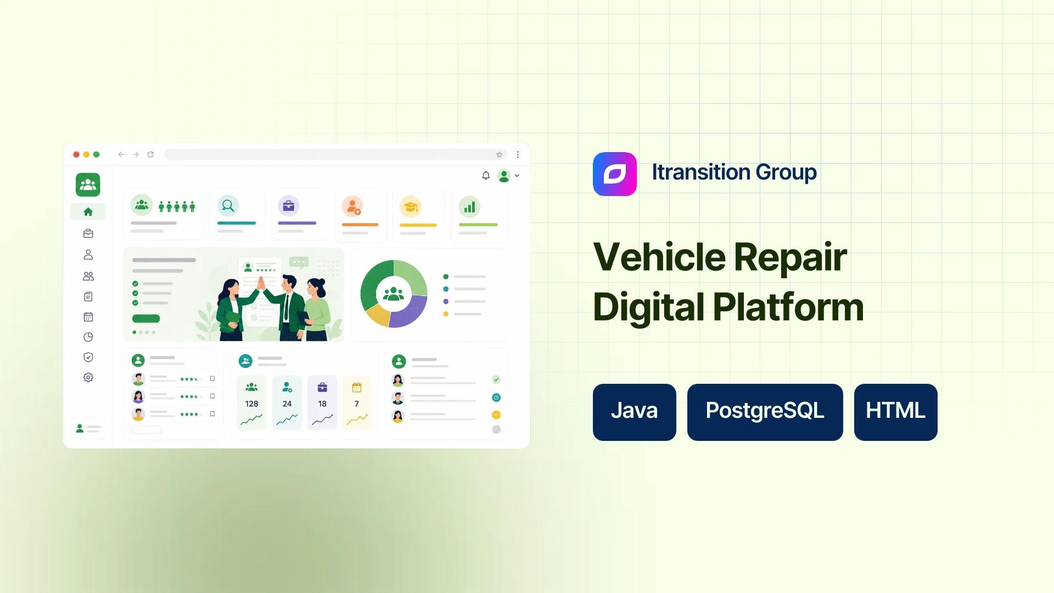Screen dimensions: 1054x593
Task: Bookmark the second rated person row
Action: (x=212, y=396)
